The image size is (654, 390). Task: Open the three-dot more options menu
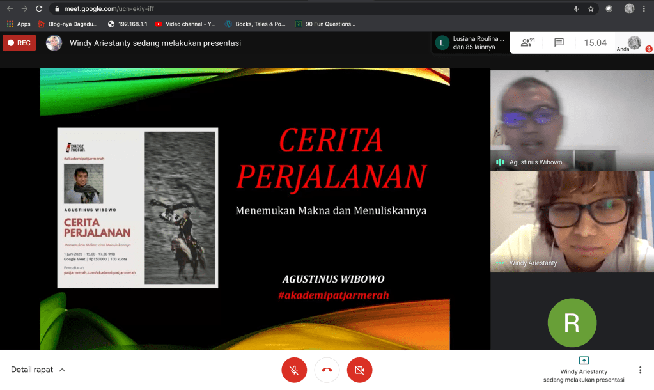pos(640,370)
